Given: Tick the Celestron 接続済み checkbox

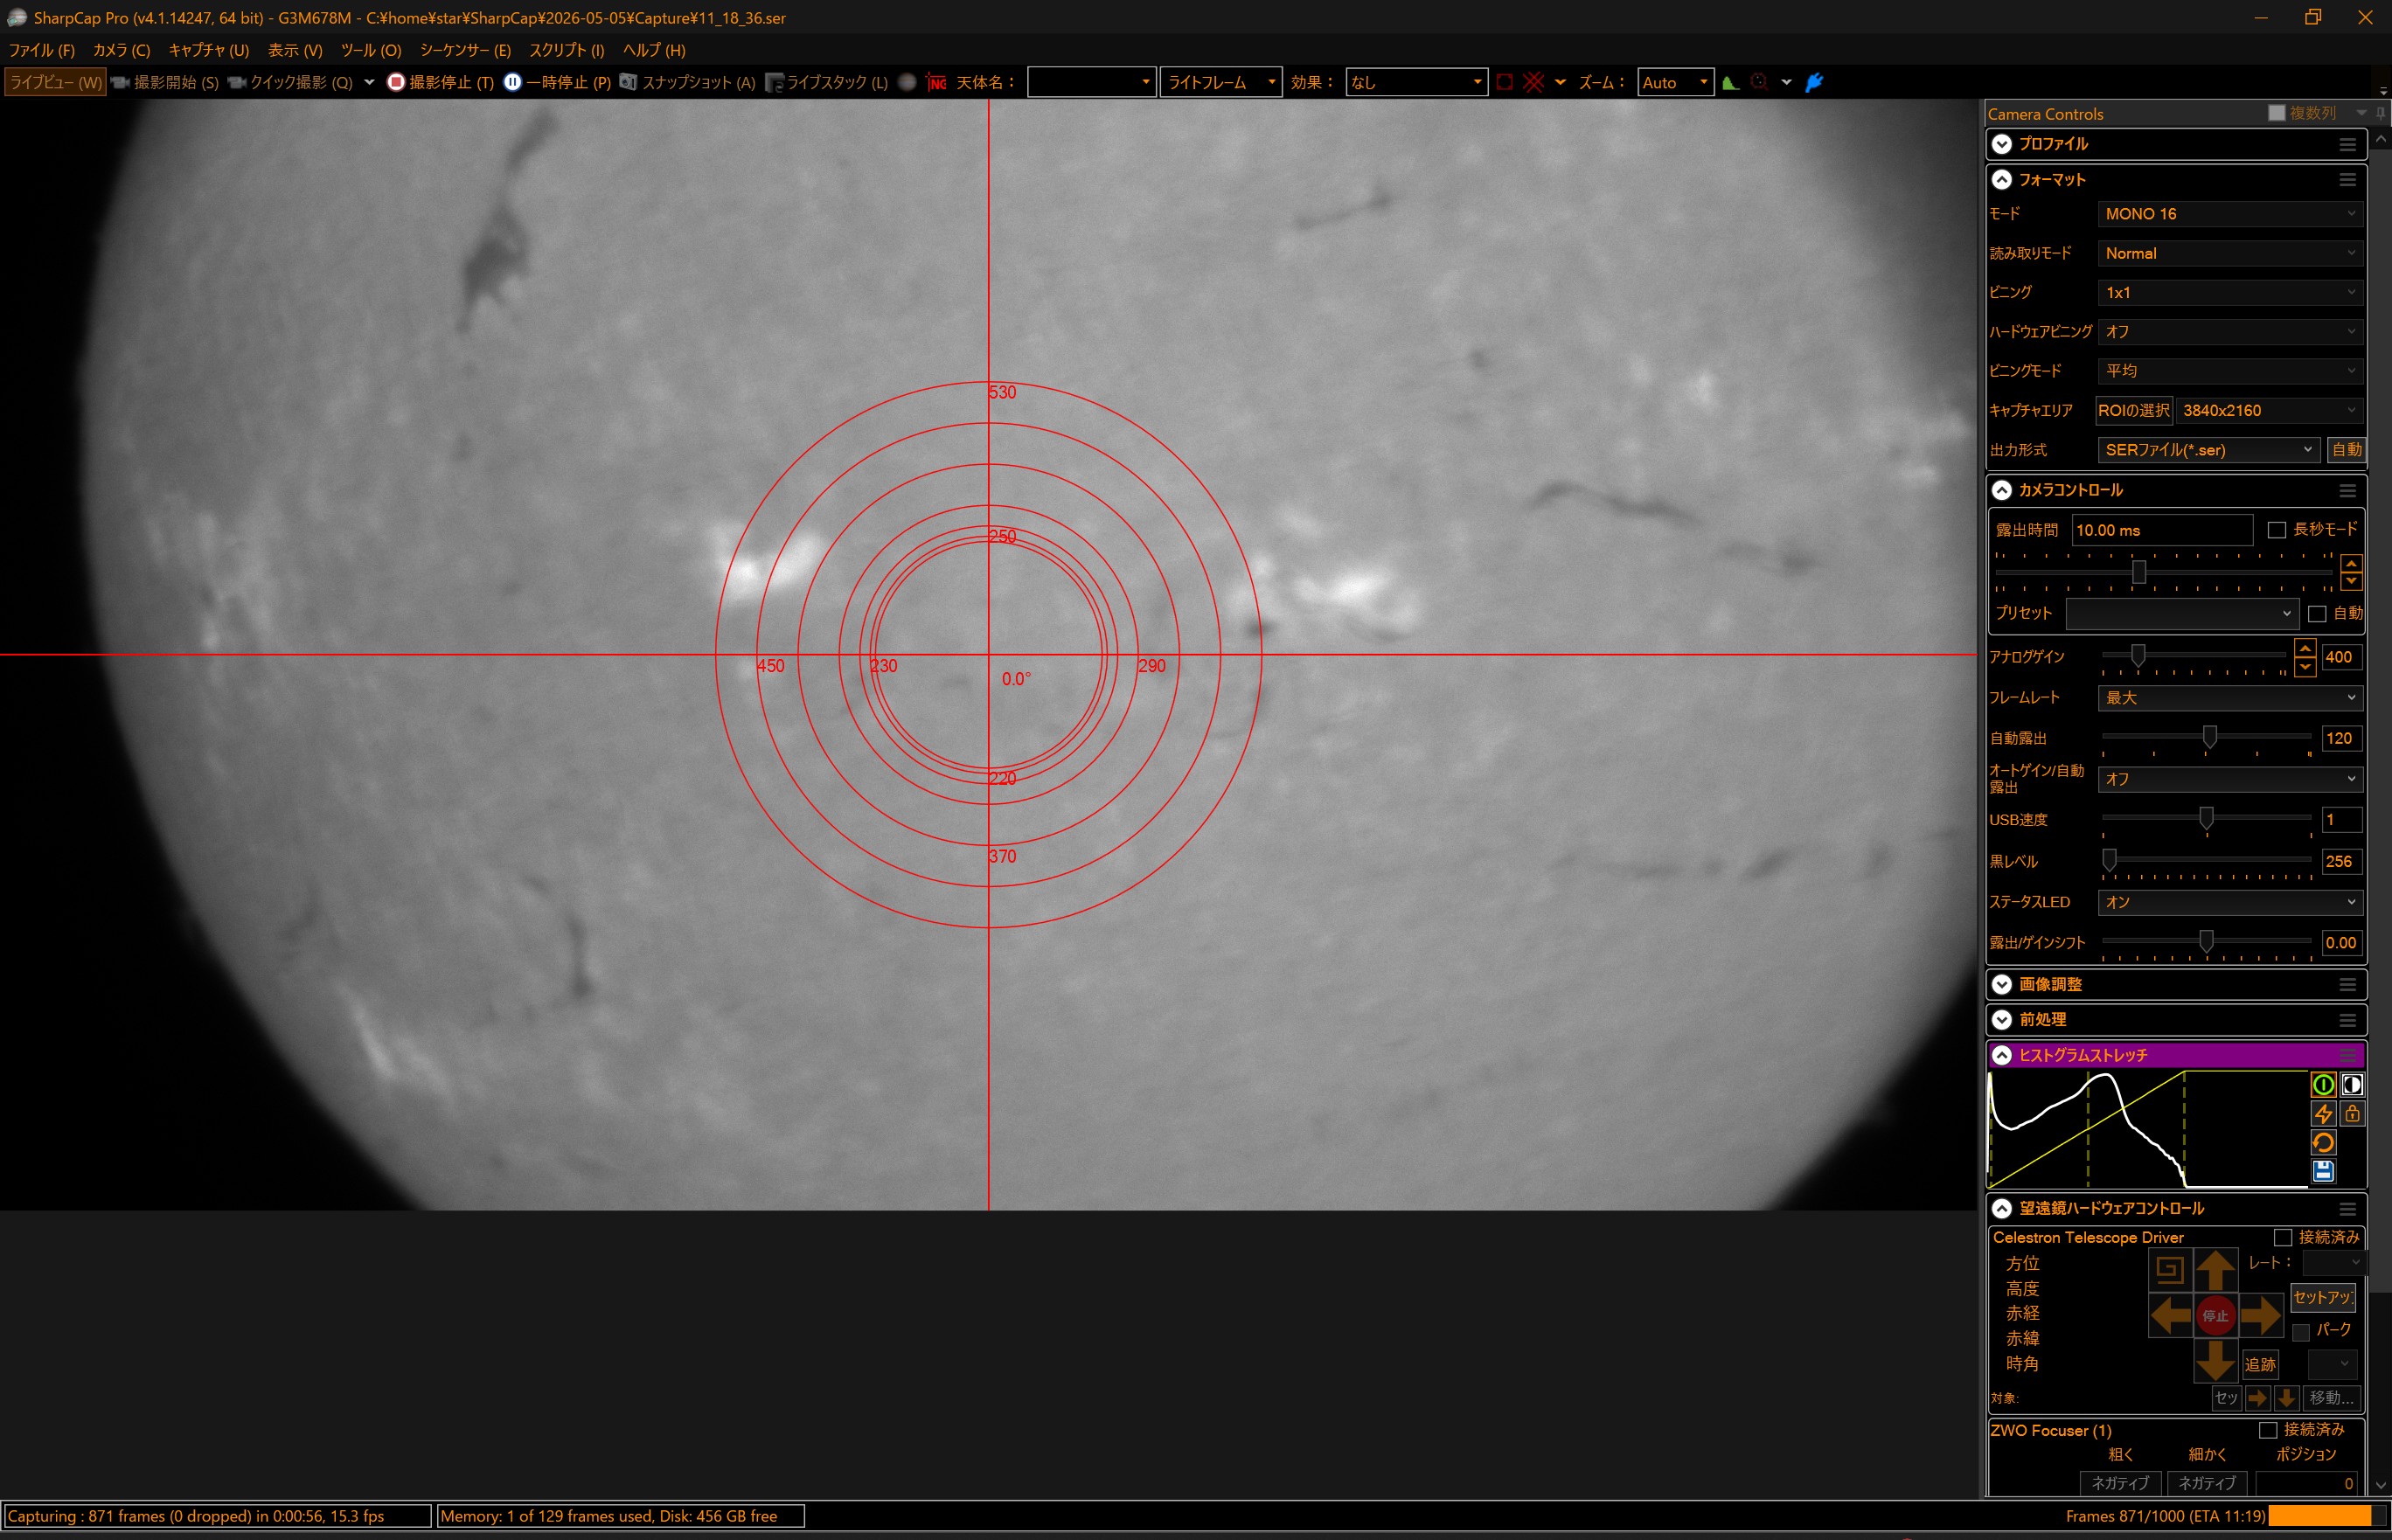Looking at the screenshot, I should [x=2283, y=1238].
